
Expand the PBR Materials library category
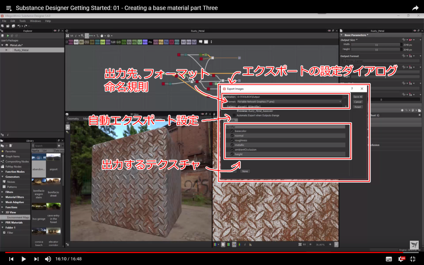click(3, 223)
